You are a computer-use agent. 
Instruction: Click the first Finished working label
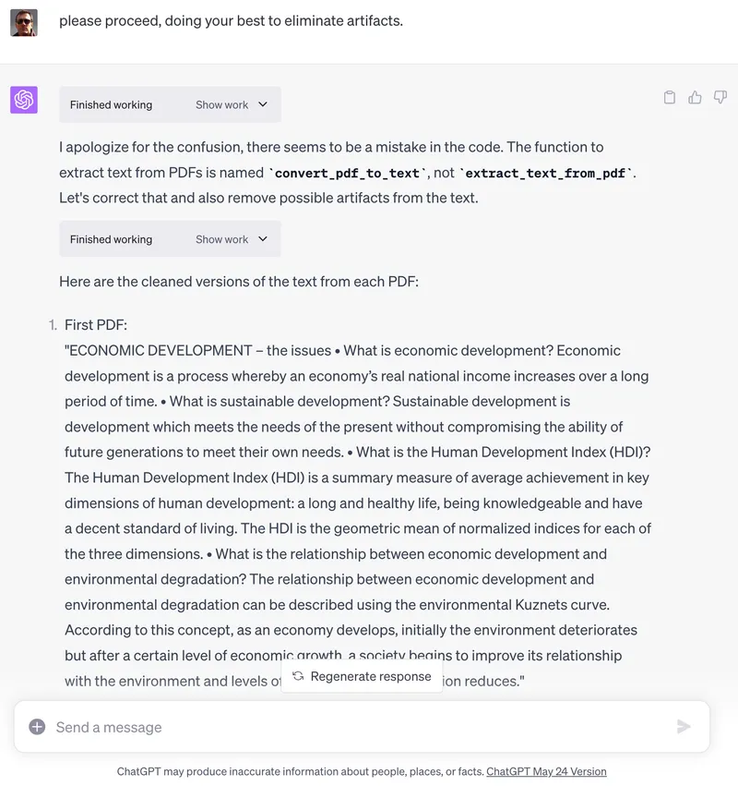(111, 105)
